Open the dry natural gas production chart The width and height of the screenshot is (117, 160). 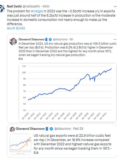click(x=68, y=93)
